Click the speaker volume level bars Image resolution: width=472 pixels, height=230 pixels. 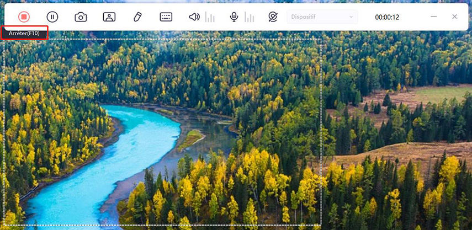click(x=210, y=18)
